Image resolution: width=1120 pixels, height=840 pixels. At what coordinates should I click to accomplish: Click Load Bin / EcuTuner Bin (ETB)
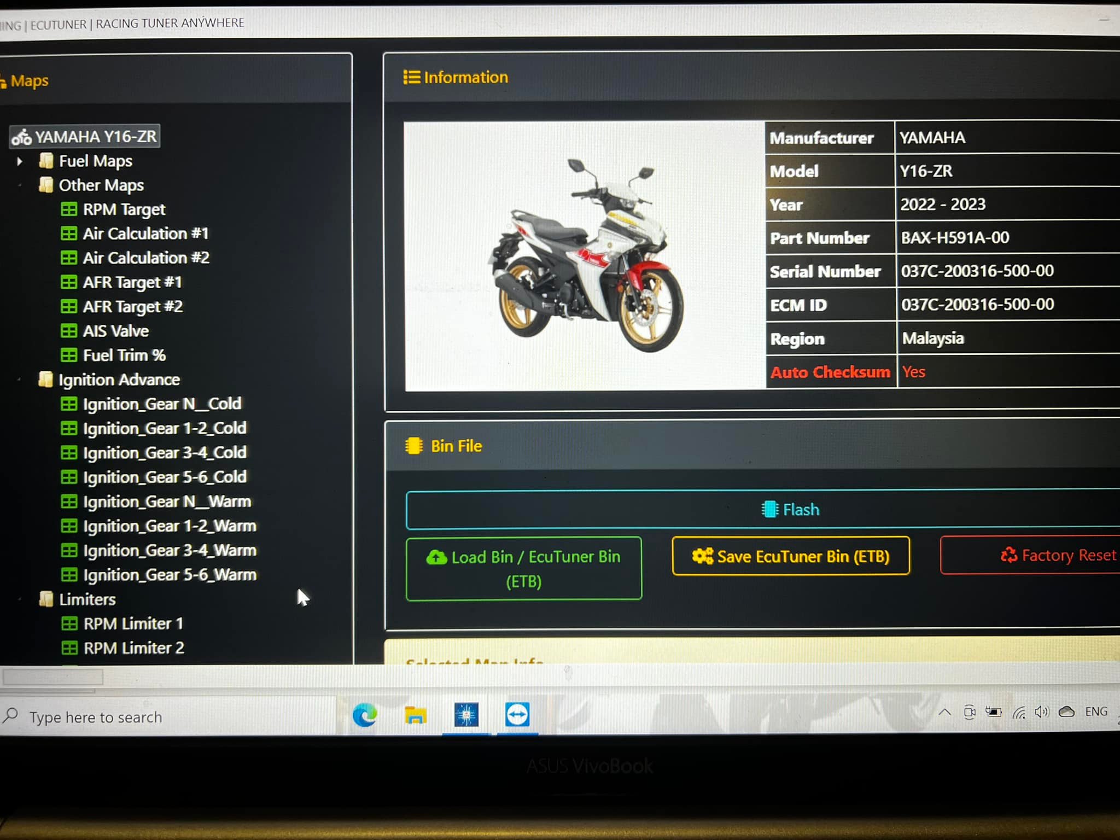524,569
